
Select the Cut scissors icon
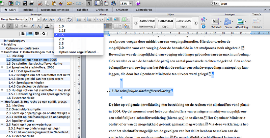pos(40,3)
